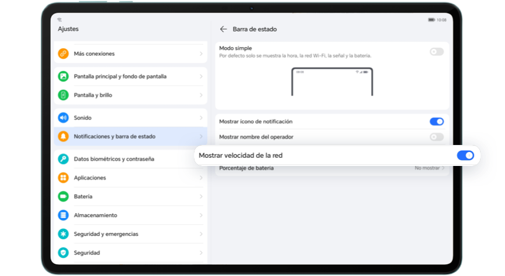Select Seguridad label
This screenshot has height=276, width=505.
87,253
